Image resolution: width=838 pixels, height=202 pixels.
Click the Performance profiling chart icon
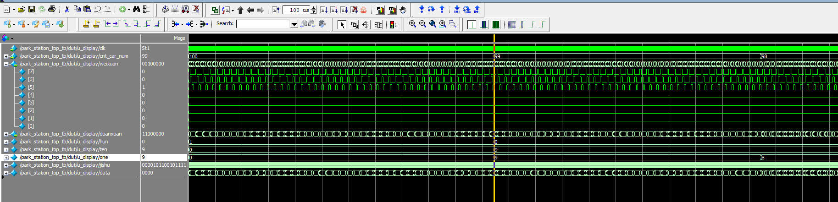coord(380,10)
